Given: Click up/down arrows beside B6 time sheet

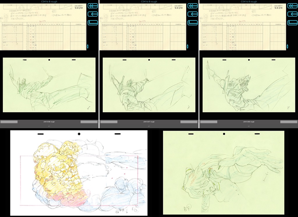Looking at the screenshot, I should pyautogui.click(x=88, y=46).
